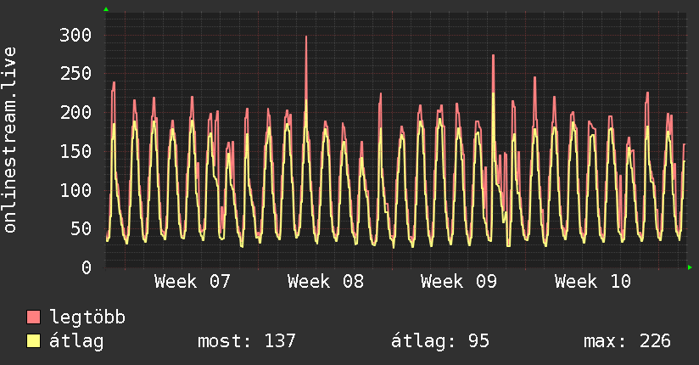Click the Week 10 axis label

[x=592, y=282]
